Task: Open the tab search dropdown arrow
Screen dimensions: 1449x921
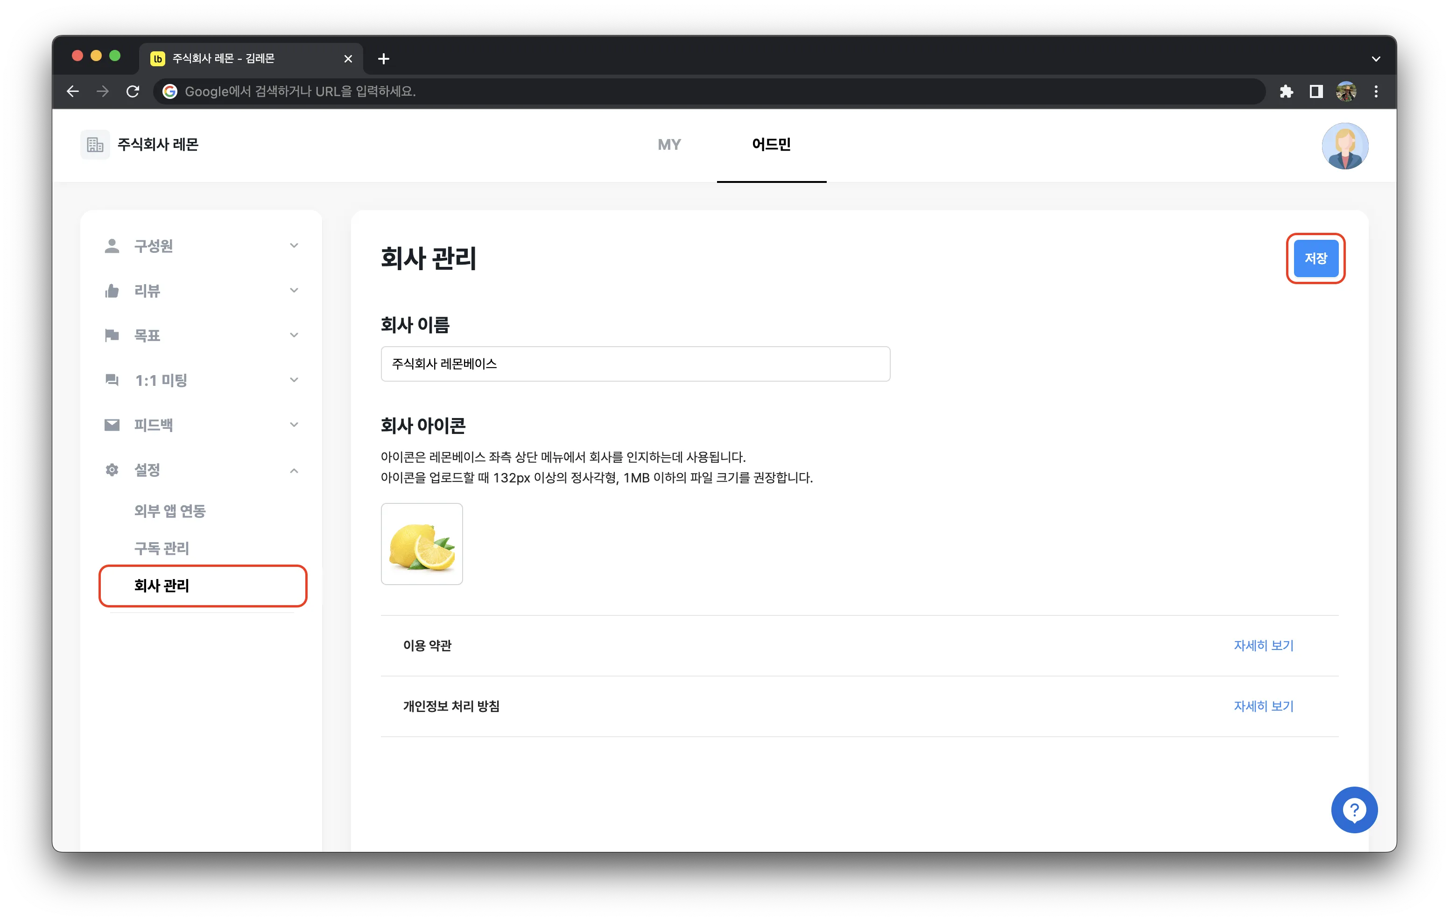Action: click(x=1376, y=59)
